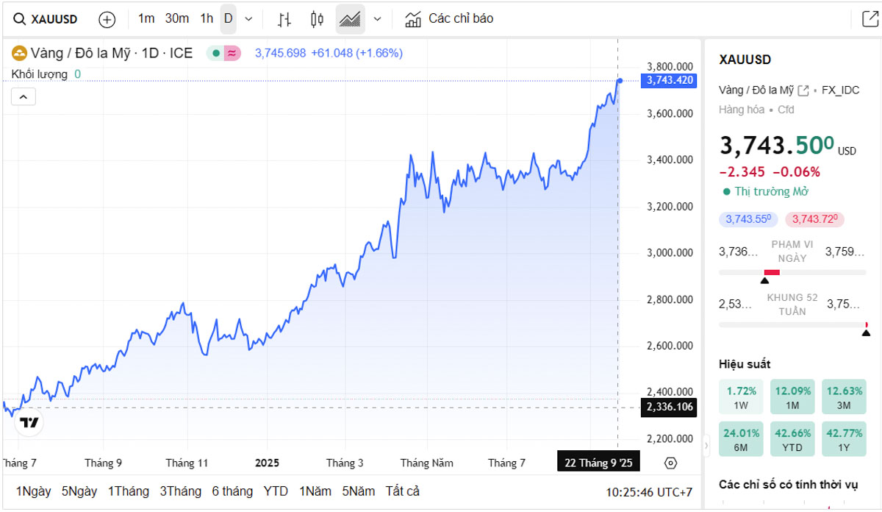
Task: Select the 'Tất cả' date range
Action: (x=402, y=491)
